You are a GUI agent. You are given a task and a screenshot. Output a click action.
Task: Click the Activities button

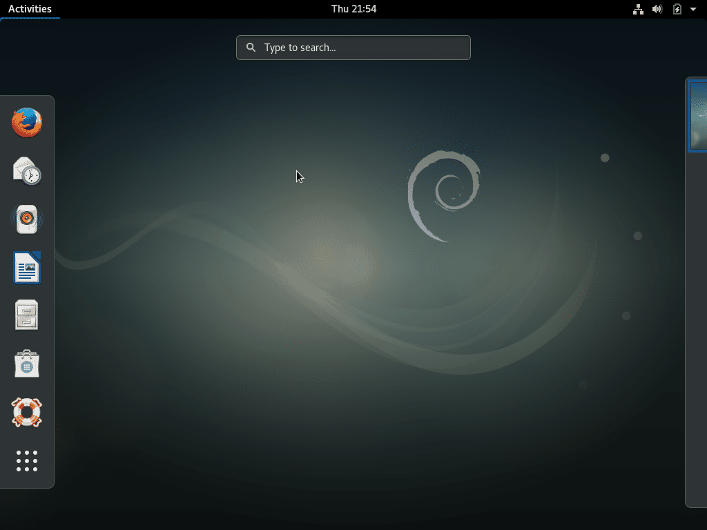click(30, 8)
